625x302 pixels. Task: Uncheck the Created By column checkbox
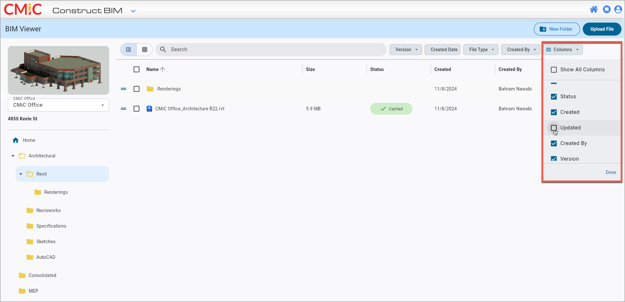(554, 144)
